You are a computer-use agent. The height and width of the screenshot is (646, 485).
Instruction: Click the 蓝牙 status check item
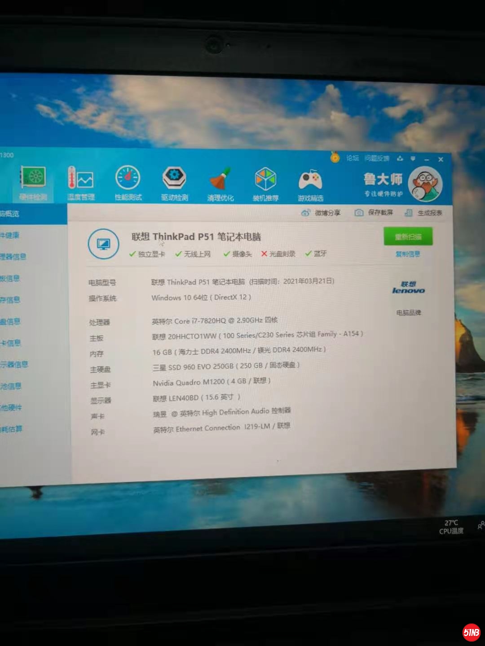[x=316, y=253]
